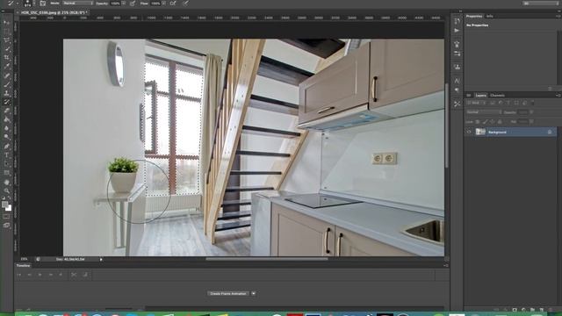Open the Tool Presets panel icon
This screenshot has height=316, width=562.
pos(457,104)
